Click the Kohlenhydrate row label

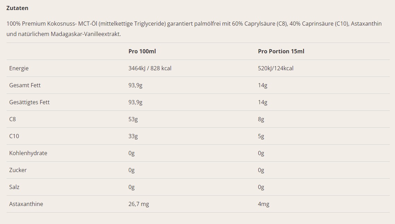pyautogui.click(x=28, y=153)
